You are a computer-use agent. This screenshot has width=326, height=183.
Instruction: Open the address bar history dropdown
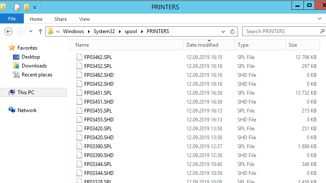[223, 31]
